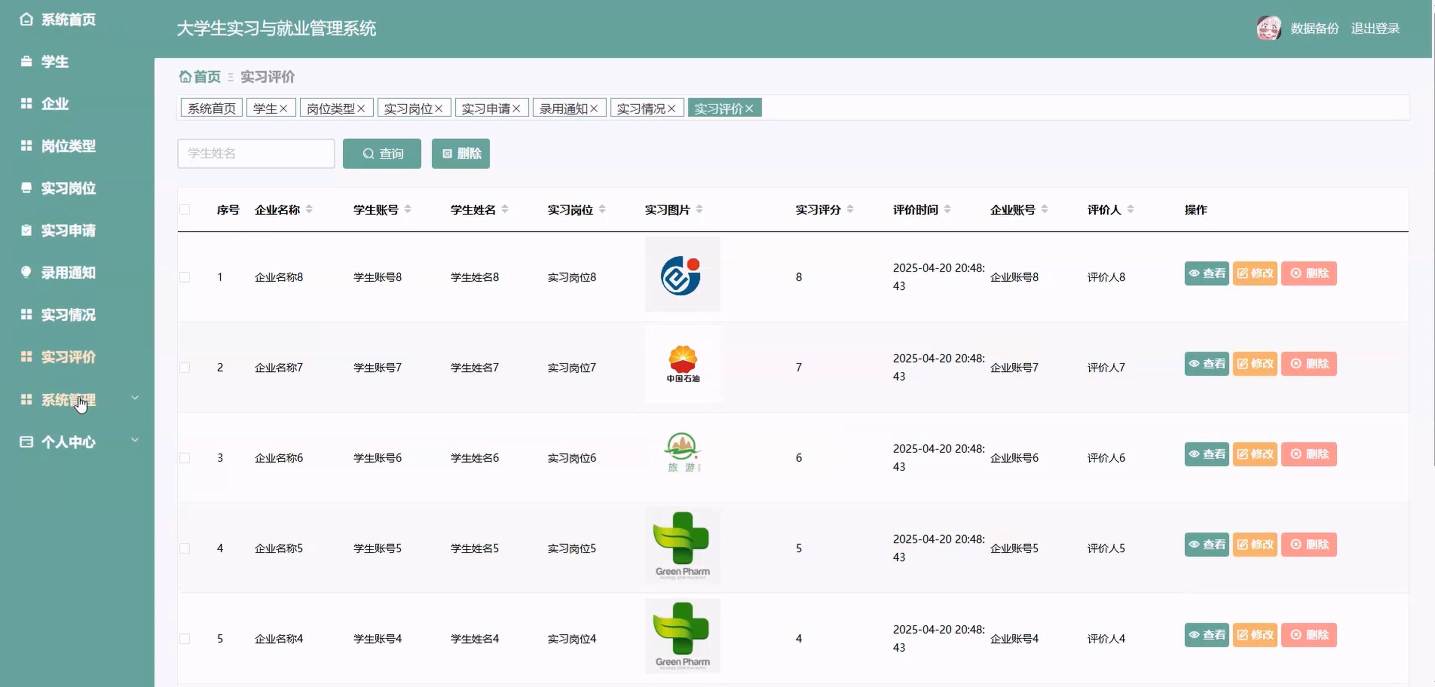
Task: Open 录用通知 in the sidebar
Action: click(68, 273)
